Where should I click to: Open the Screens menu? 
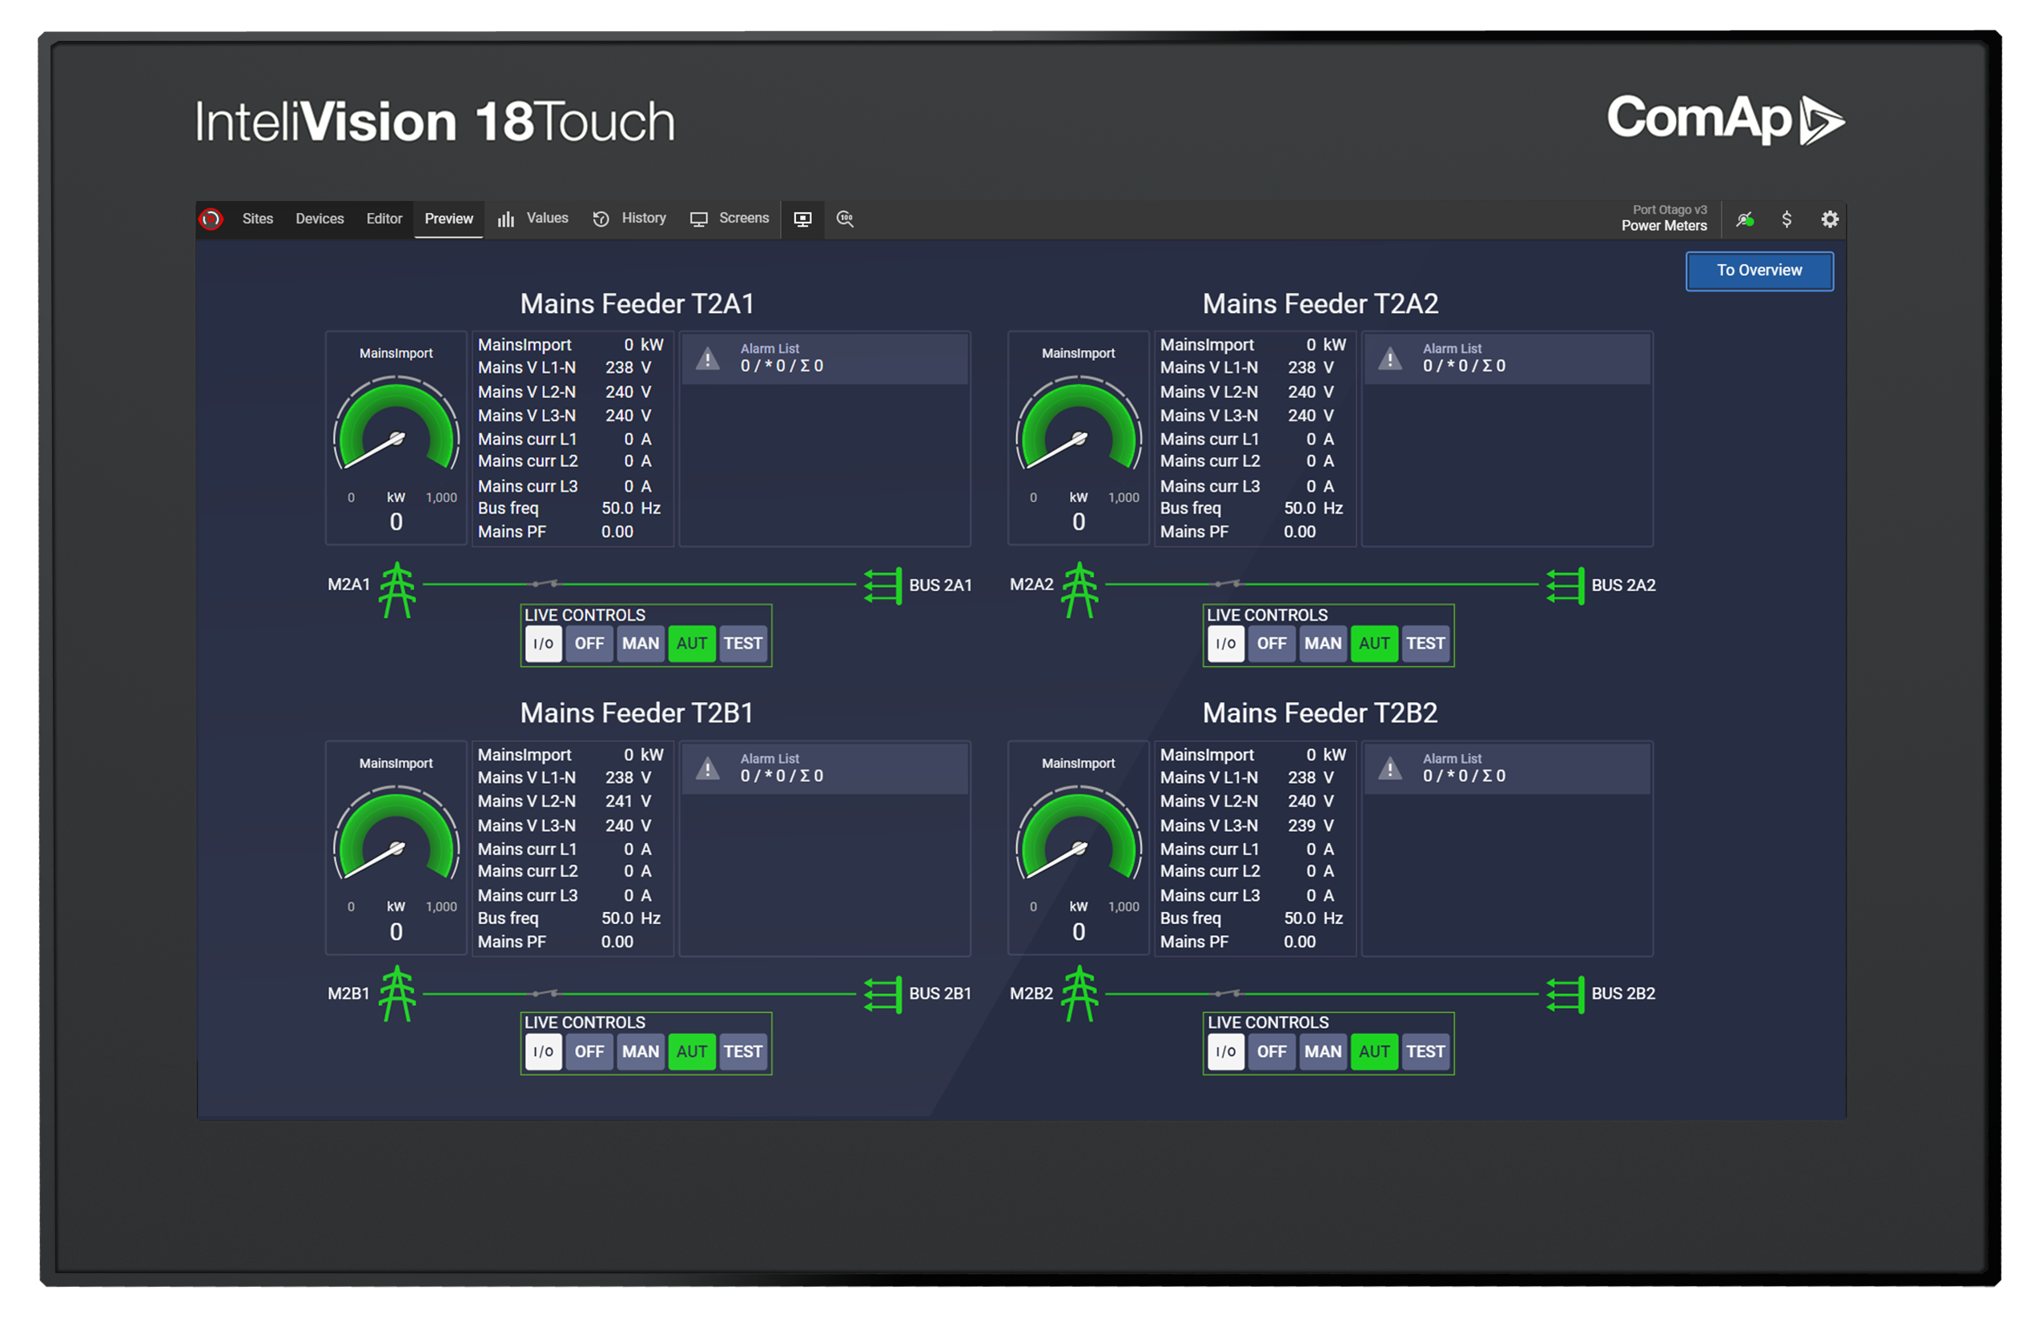pyautogui.click(x=730, y=219)
